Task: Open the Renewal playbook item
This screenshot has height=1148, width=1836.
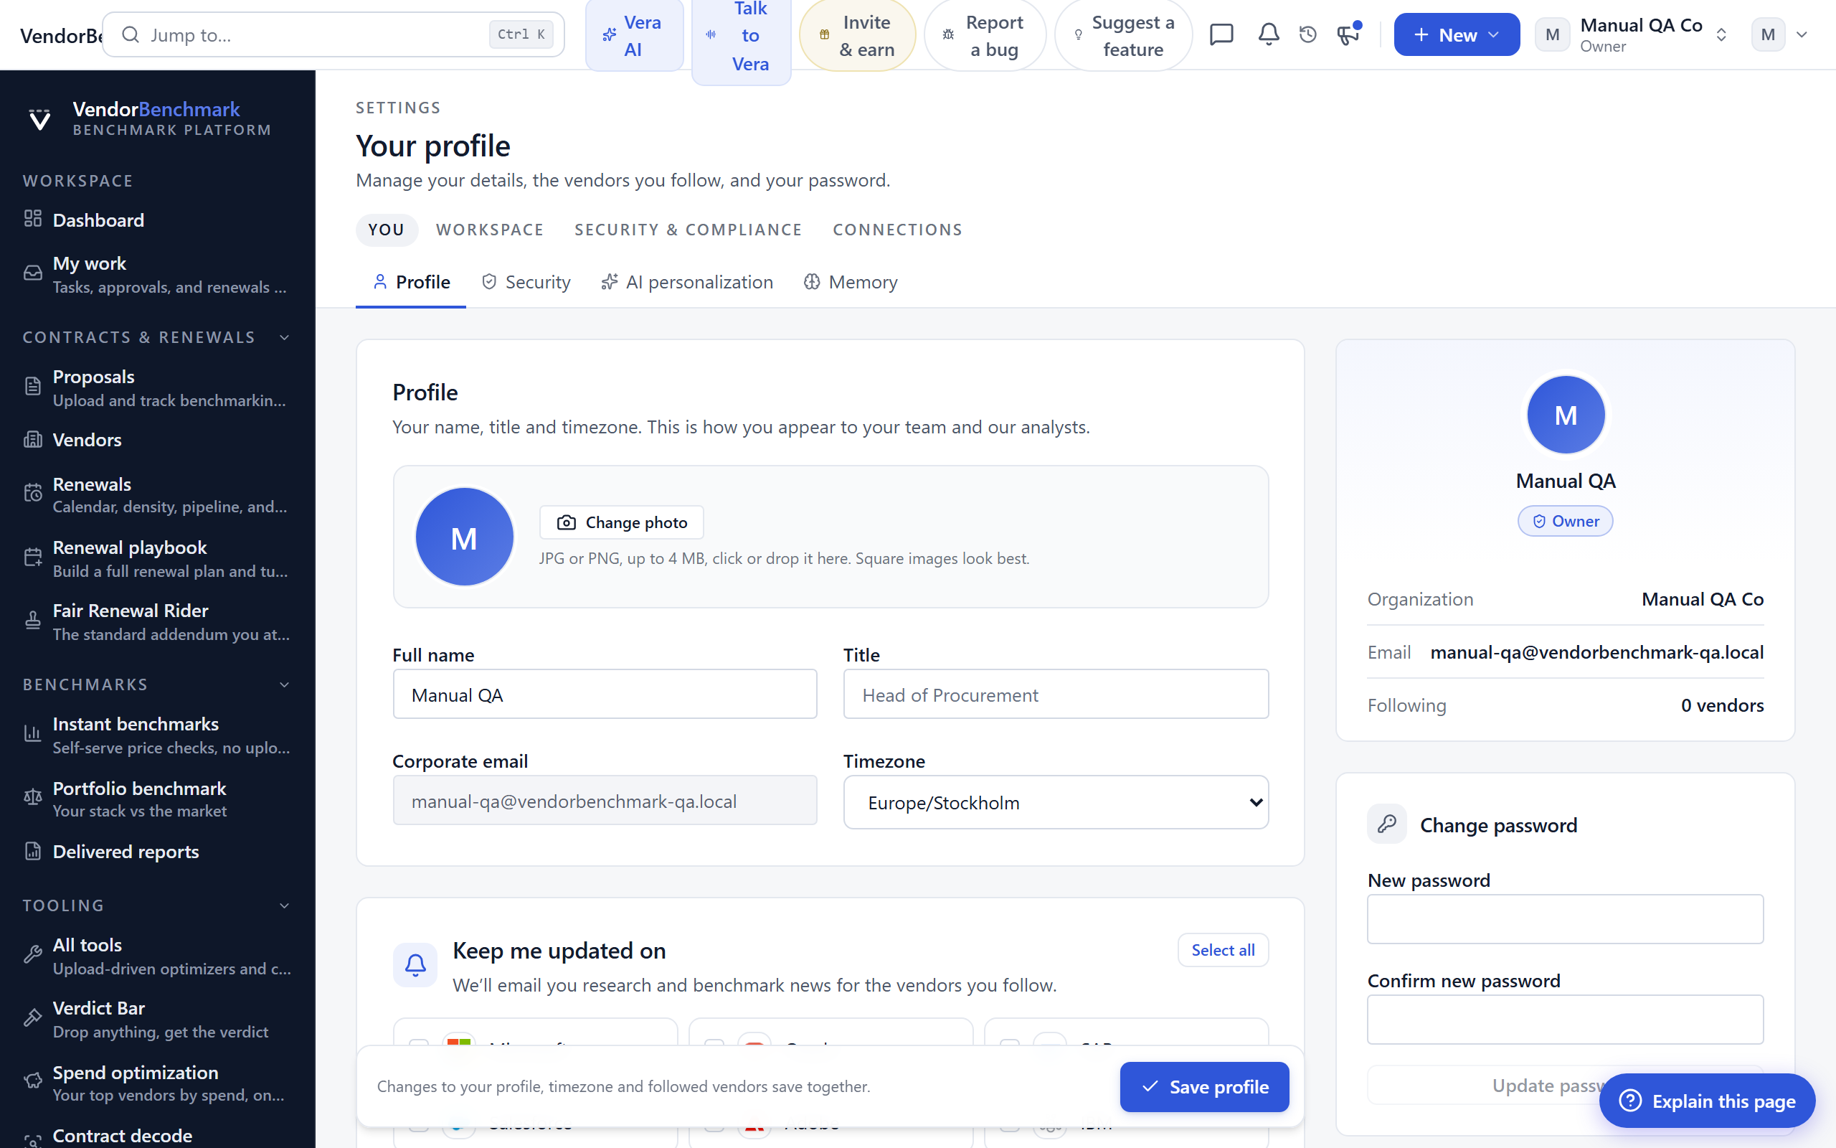Action: point(157,559)
